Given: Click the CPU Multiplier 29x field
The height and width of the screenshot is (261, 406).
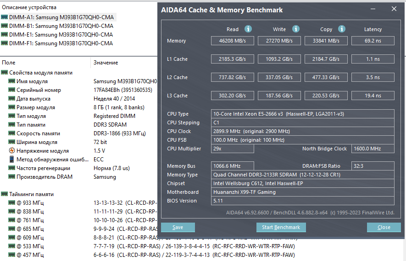Looking at the screenshot, I should (233, 149).
